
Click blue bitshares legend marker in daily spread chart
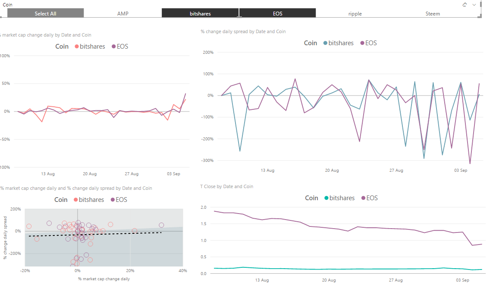tap(326, 43)
